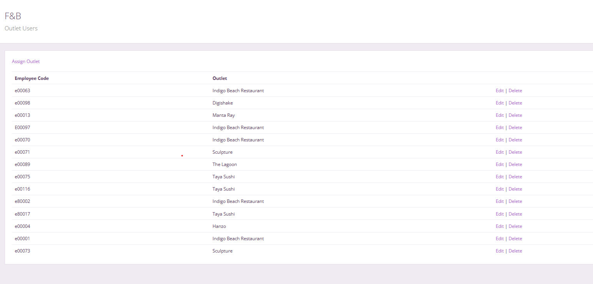This screenshot has height=284, width=593.
Task: Delete the e00073 Sculpture assignment
Action: (515, 251)
